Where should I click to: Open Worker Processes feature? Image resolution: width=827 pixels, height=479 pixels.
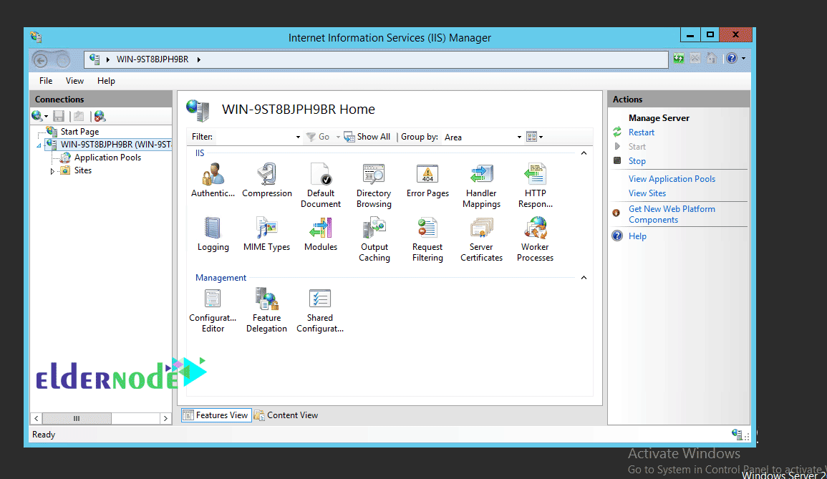(536, 239)
